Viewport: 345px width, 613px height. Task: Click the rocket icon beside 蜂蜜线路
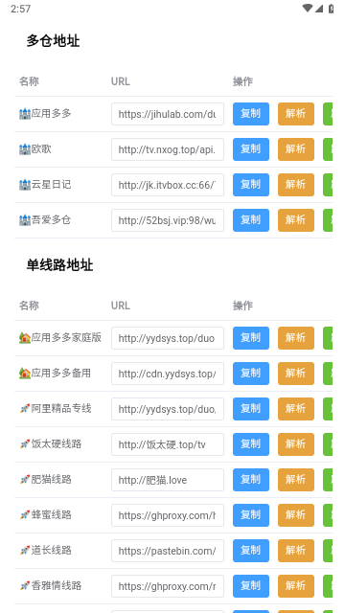[25, 515]
